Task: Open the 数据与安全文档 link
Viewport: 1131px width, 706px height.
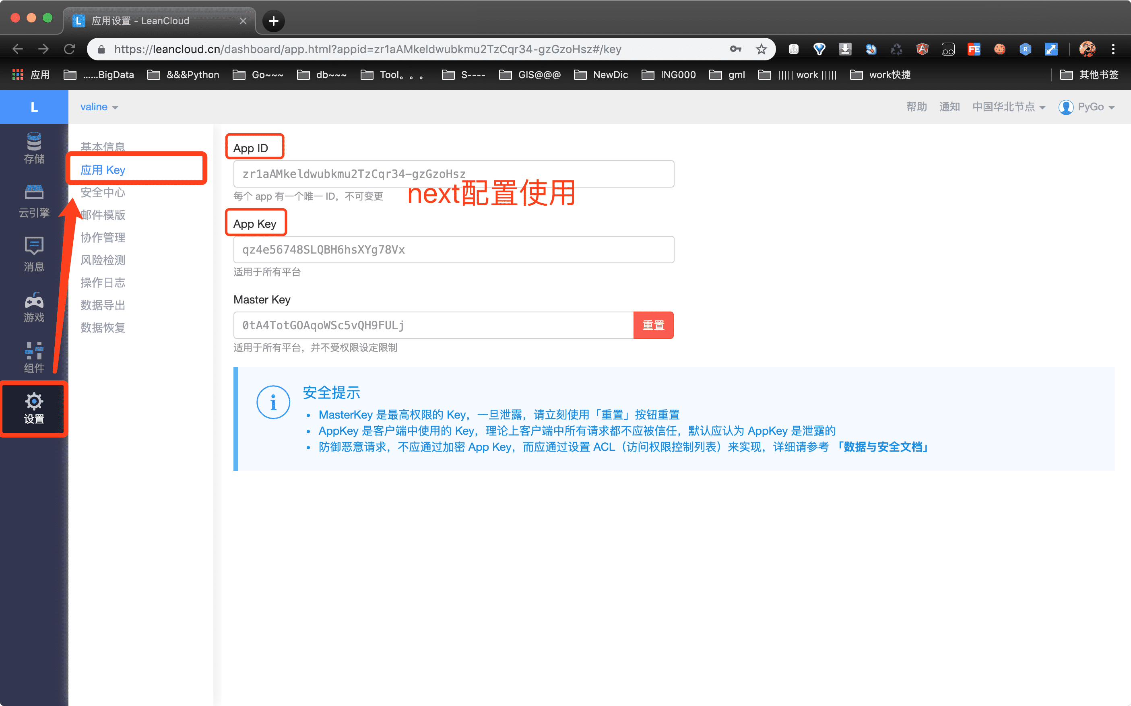Action: (x=882, y=447)
